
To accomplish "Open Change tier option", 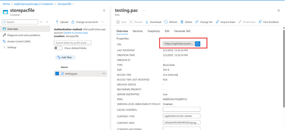I will (x=204, y=22).
